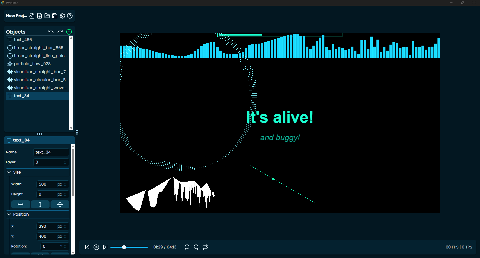Open the gear settings icon
480x258 pixels.
point(62,16)
